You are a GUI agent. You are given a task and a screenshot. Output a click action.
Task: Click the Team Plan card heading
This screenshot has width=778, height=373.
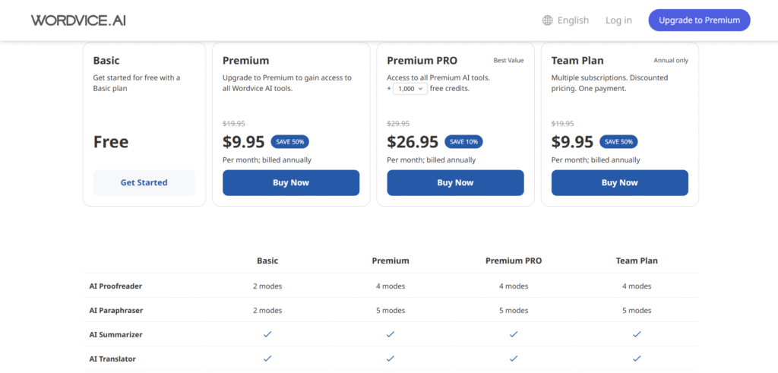[577, 61]
